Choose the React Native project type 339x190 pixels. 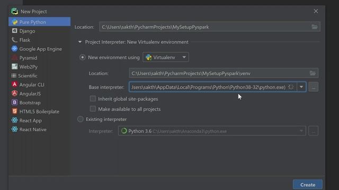[39, 129]
